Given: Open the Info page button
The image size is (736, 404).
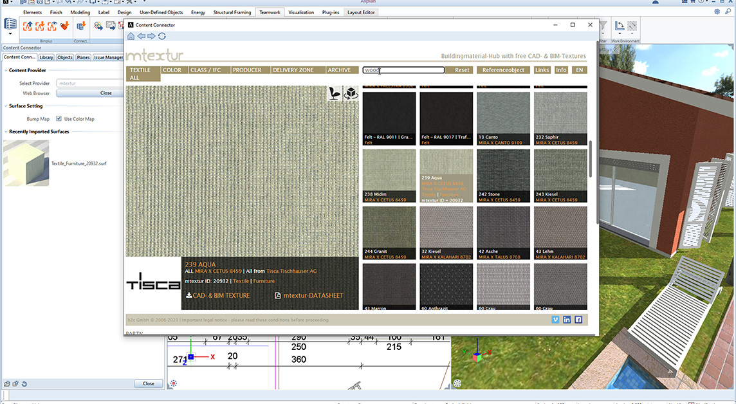Looking at the screenshot, I should coord(561,70).
